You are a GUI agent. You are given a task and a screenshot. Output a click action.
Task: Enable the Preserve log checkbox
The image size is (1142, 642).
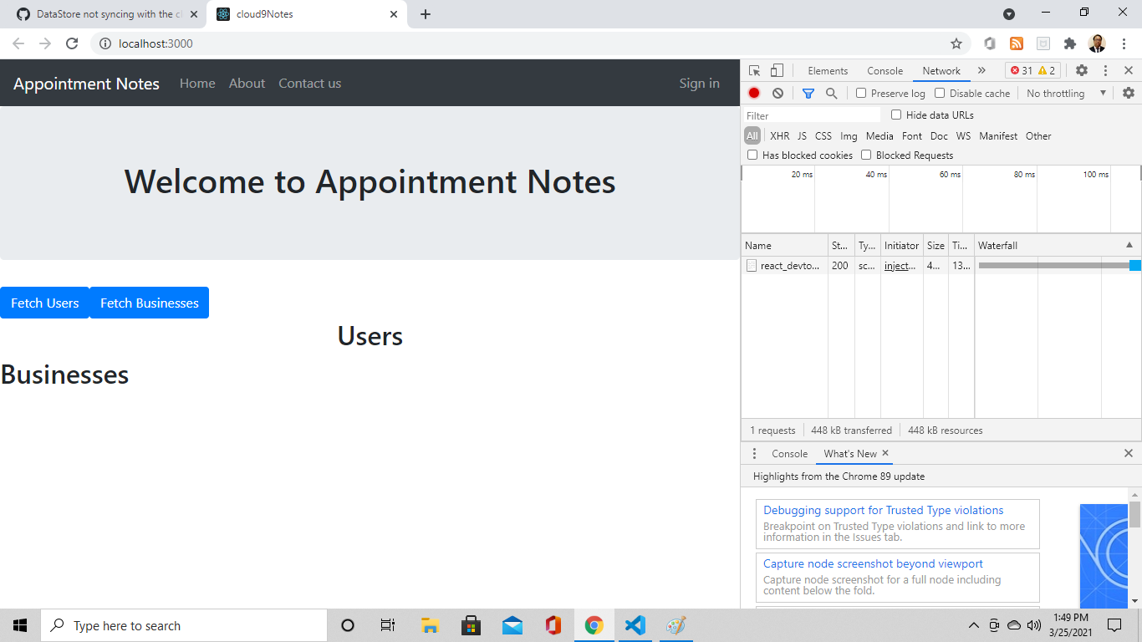[x=861, y=93]
